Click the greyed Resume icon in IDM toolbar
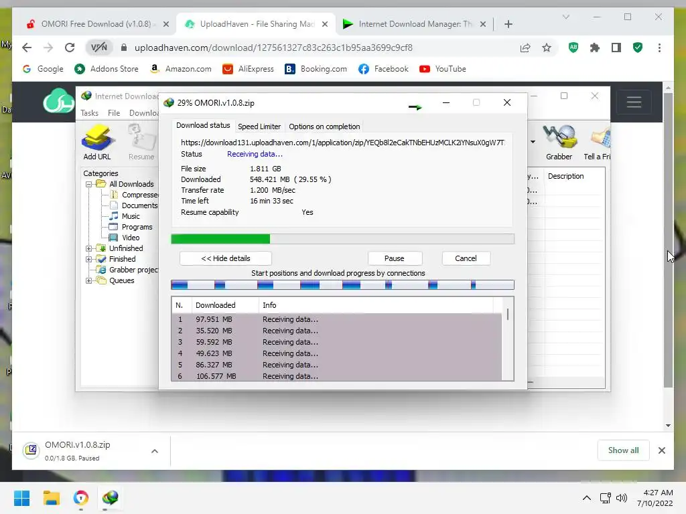The image size is (686, 514). tap(142, 142)
